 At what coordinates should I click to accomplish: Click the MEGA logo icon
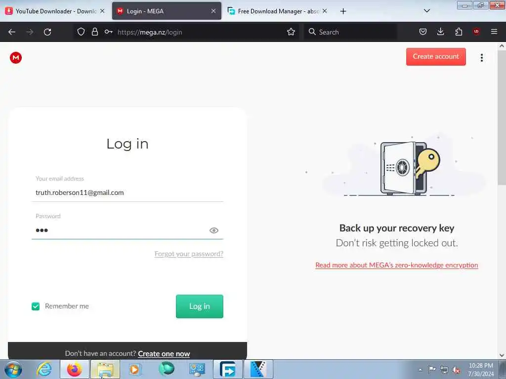point(15,58)
